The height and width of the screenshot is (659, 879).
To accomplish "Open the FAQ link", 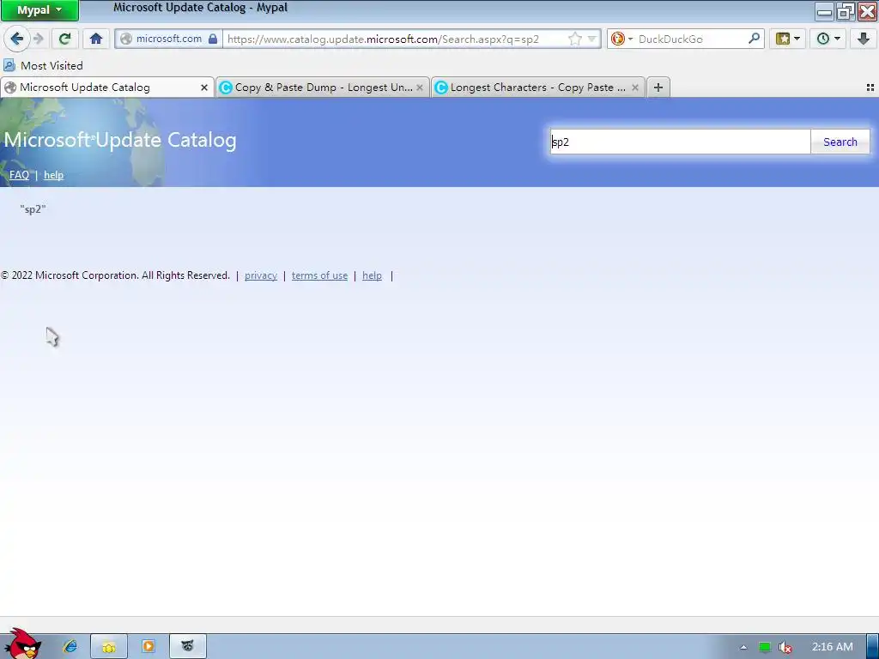I will coord(19,175).
